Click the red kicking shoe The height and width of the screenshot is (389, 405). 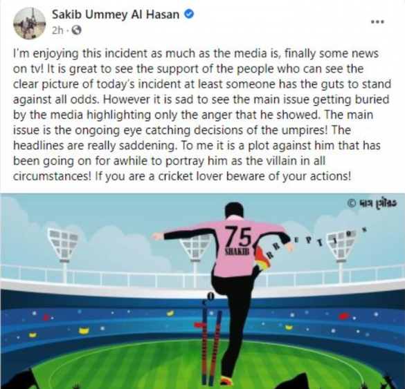(262, 258)
